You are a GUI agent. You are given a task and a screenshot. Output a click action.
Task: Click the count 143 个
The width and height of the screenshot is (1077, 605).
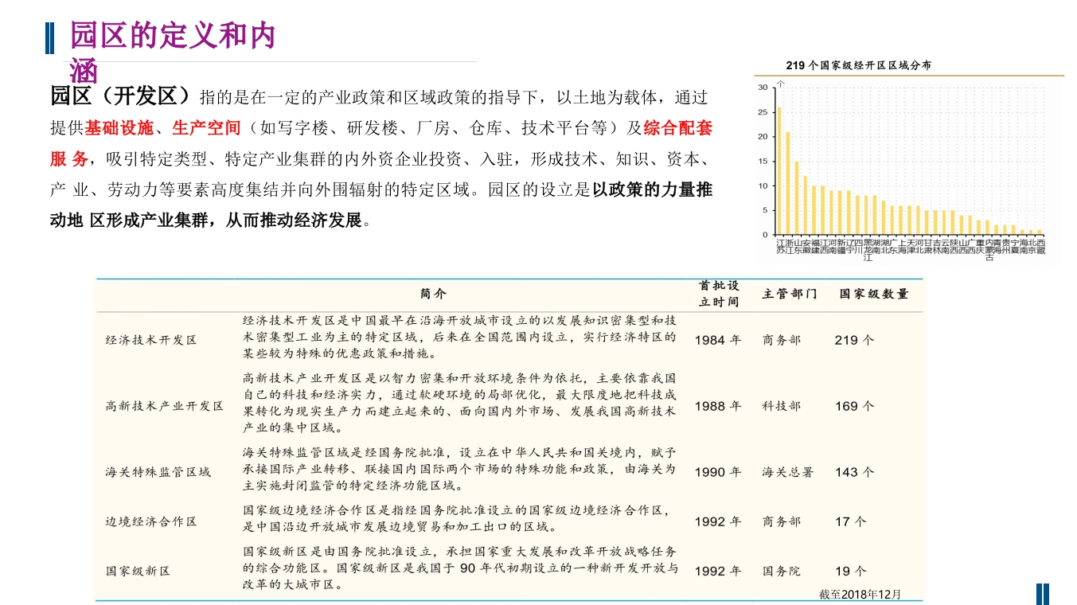pos(854,472)
